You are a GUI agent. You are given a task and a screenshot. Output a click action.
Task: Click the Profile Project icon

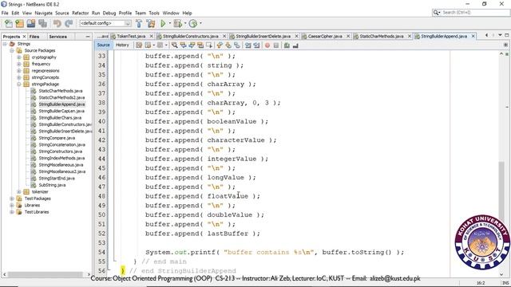click(193, 23)
